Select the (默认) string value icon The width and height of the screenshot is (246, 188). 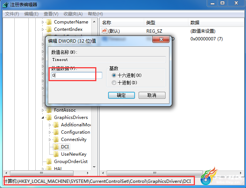[104, 31]
